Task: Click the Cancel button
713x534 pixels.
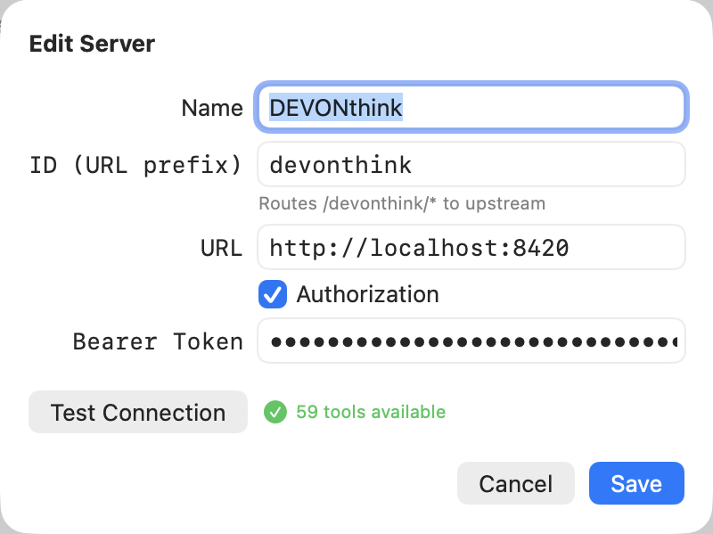Action: (x=516, y=483)
